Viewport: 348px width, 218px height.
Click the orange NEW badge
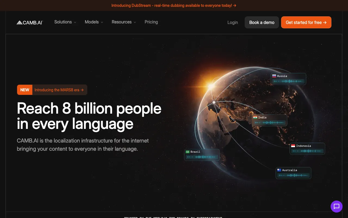tap(25, 90)
